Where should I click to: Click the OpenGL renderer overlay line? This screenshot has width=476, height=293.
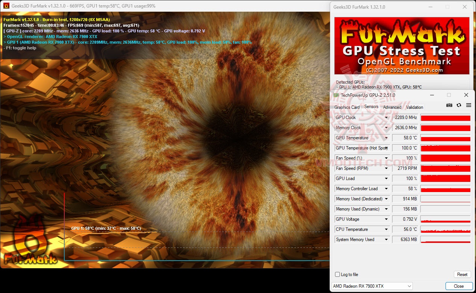coord(50,37)
